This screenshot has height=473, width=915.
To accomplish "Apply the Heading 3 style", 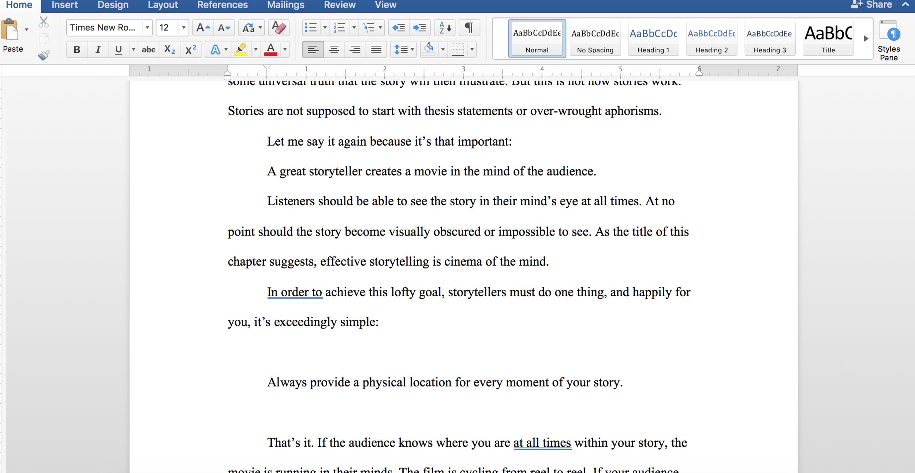I will click(770, 39).
